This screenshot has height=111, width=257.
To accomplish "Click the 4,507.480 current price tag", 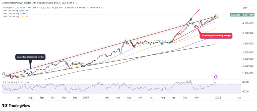I will (248, 15).
